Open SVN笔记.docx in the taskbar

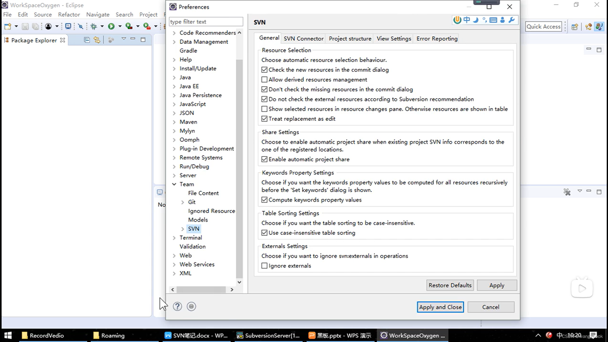(x=196, y=335)
